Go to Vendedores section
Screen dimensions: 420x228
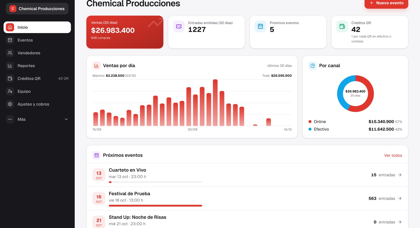coord(37,53)
